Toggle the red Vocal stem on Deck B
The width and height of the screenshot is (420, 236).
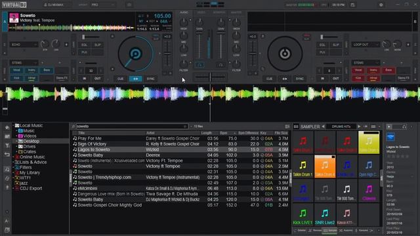pos(358,70)
